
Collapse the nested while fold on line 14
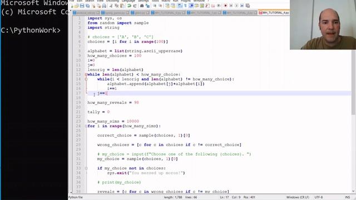(86, 79)
